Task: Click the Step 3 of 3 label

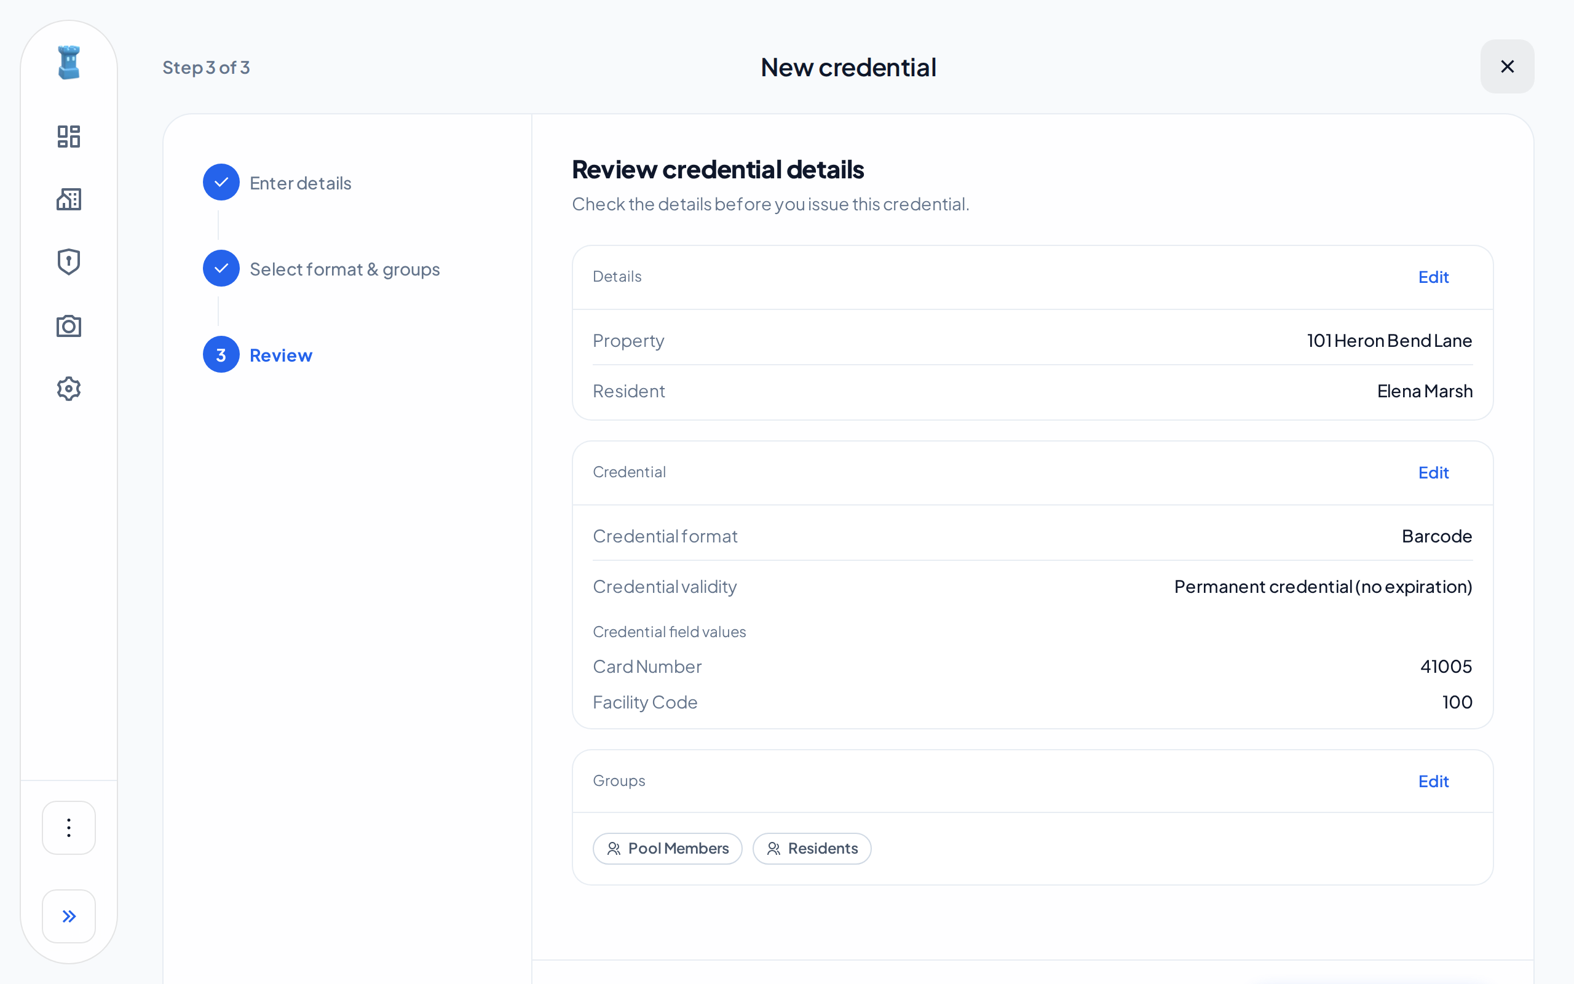Action: pyautogui.click(x=206, y=68)
